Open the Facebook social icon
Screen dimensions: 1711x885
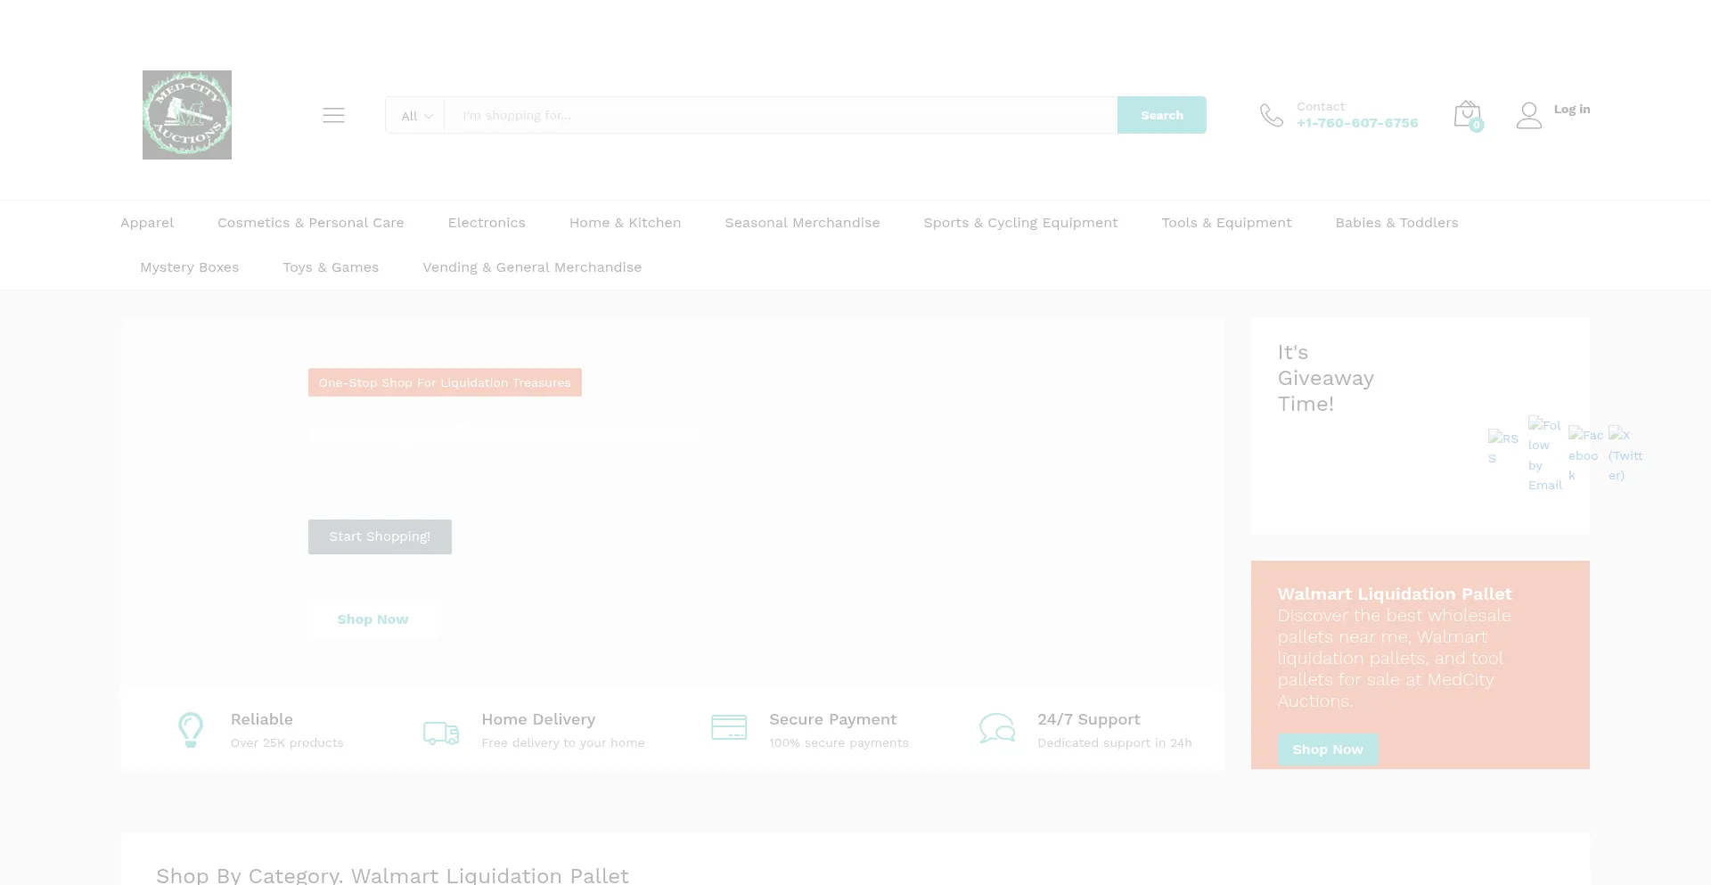click(x=1584, y=455)
